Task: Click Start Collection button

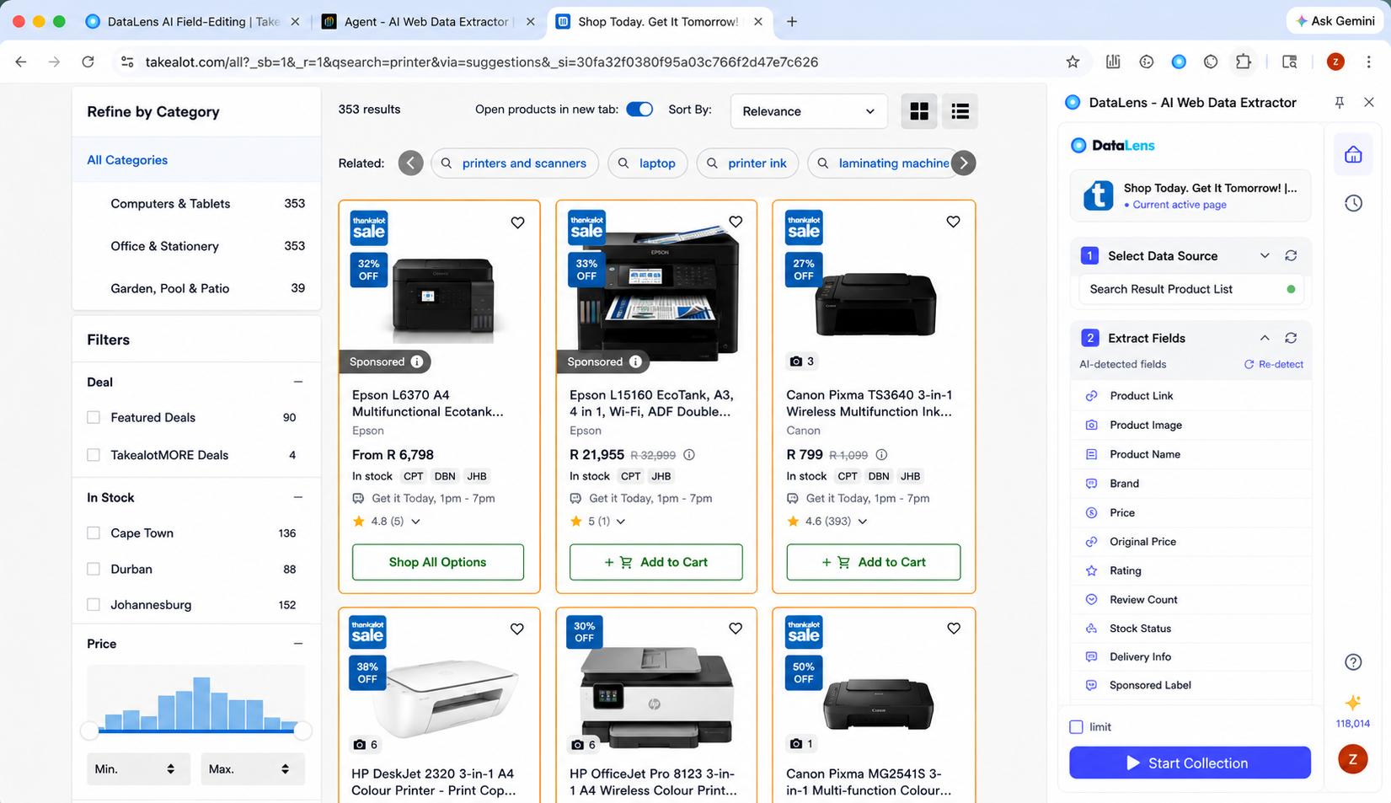Action: pyautogui.click(x=1190, y=763)
